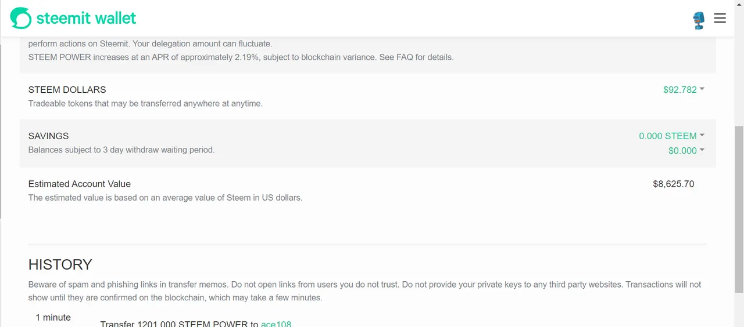Click the "Tradeable tokens" description text
This screenshot has height=327, width=744.
[145, 104]
